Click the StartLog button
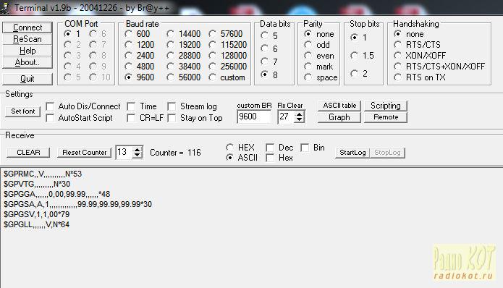Screen dimensions: 503x288 coord(352,153)
